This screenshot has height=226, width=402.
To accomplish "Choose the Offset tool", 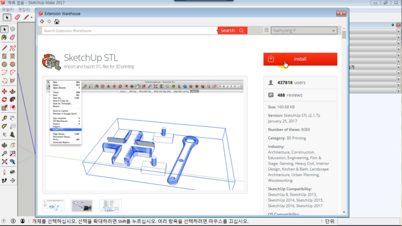I will point(13,108).
